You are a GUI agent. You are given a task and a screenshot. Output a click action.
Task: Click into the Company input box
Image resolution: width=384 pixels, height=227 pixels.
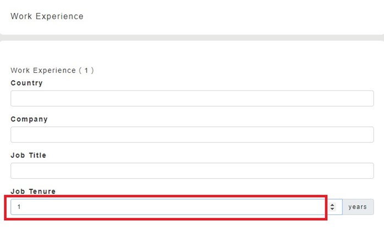pos(192,135)
